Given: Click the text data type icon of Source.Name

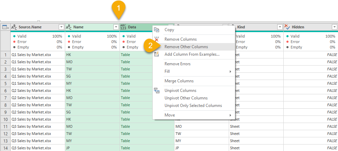Looking at the screenshot, I should click(14, 27).
